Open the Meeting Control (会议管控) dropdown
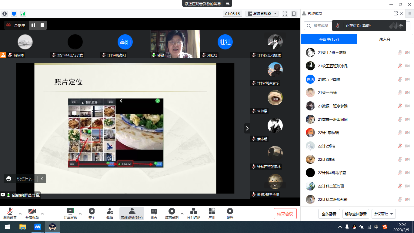Image resolution: width=414 pixels, height=233 pixels. pyautogui.click(x=383, y=214)
